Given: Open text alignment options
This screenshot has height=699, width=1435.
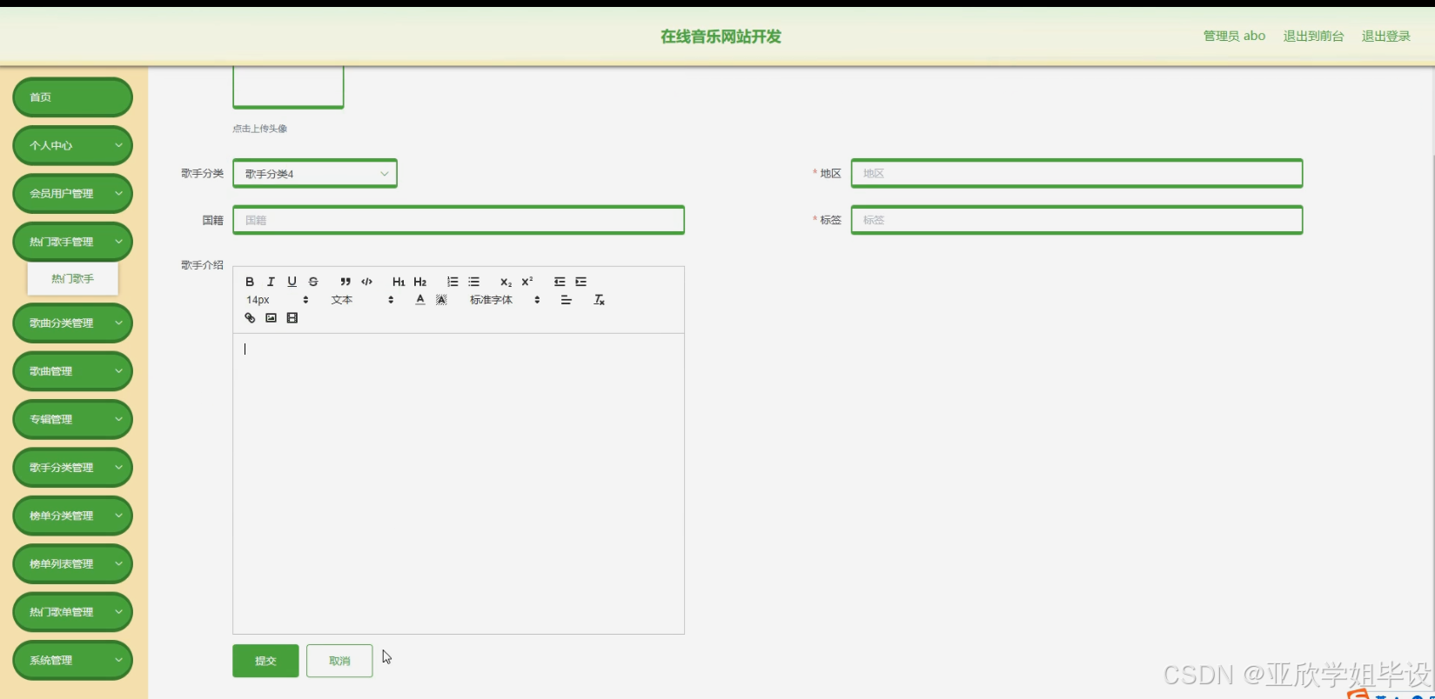Looking at the screenshot, I should [566, 300].
